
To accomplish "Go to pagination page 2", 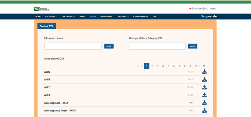I will pyautogui.click(x=152, y=66).
